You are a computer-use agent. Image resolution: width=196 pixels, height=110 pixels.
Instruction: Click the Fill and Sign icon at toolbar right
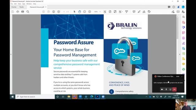pyautogui.click(x=173, y=12)
